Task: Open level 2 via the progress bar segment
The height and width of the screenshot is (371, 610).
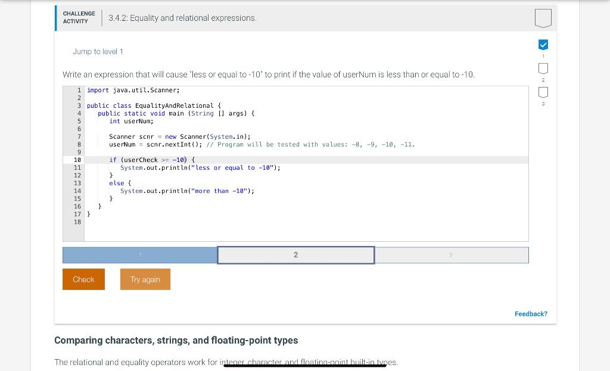Action: (295, 254)
